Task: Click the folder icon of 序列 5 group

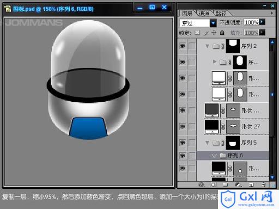Action: click(216, 143)
